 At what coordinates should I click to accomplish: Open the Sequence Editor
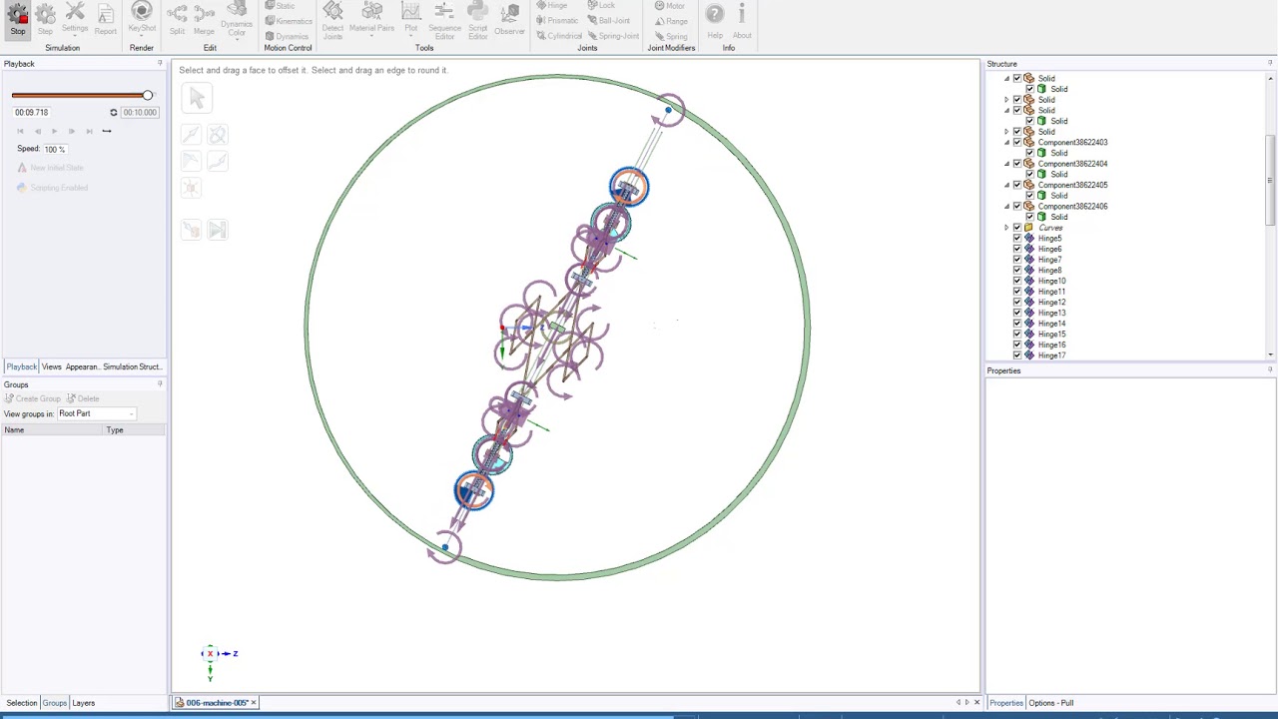444,20
